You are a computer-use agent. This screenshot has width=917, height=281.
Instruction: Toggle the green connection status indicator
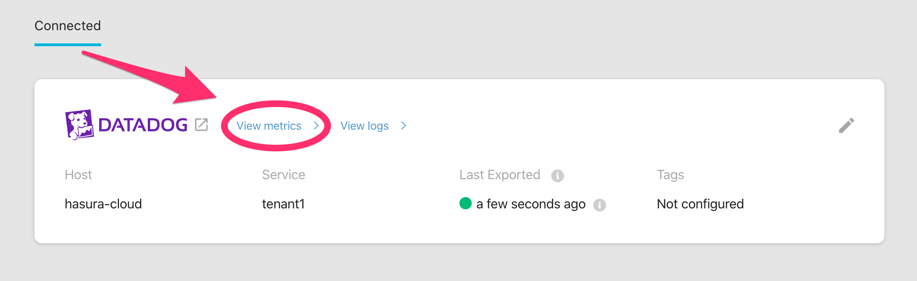(x=465, y=204)
